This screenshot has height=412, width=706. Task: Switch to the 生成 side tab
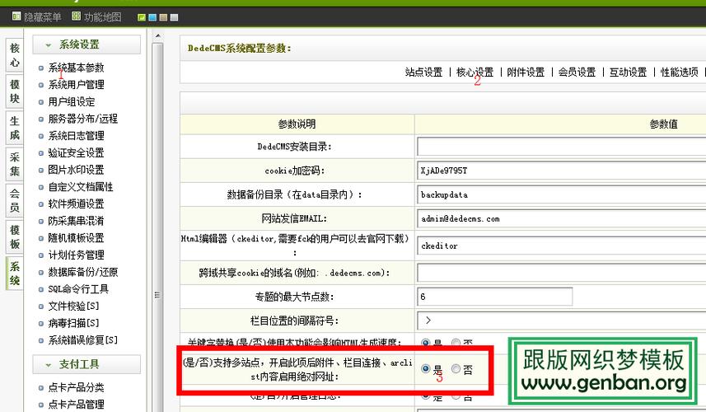(14, 128)
